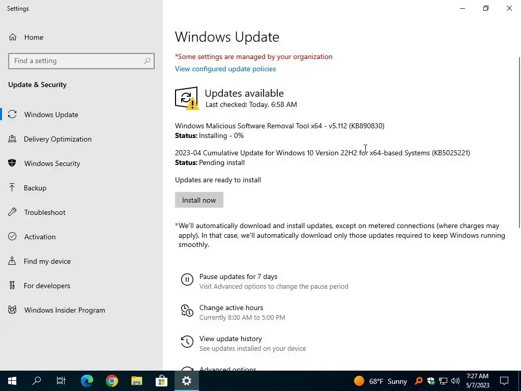Launch Microsoft Edge from the taskbar
The height and width of the screenshot is (391, 521).
coord(87,381)
